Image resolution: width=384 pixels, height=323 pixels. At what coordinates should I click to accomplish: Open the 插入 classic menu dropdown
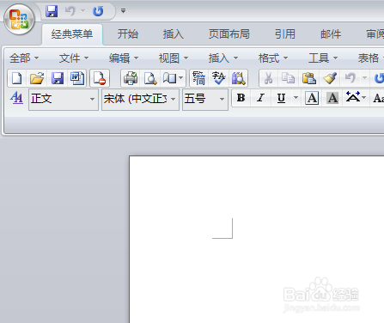(x=223, y=58)
